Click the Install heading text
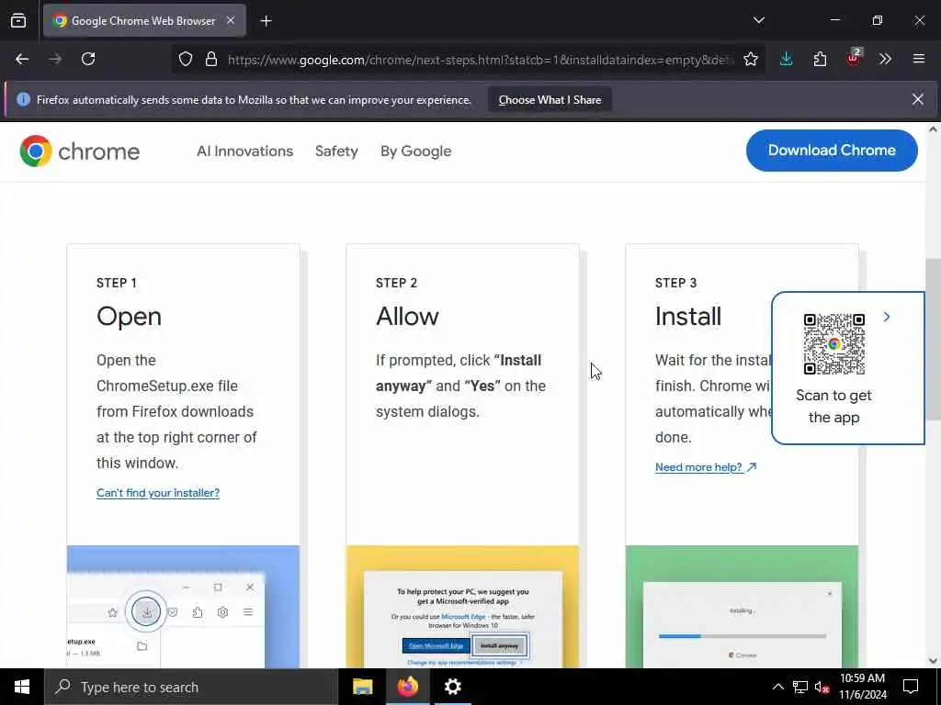 coord(687,316)
